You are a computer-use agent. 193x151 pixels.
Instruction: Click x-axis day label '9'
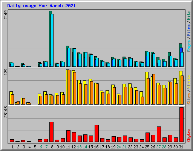tap(58, 147)
